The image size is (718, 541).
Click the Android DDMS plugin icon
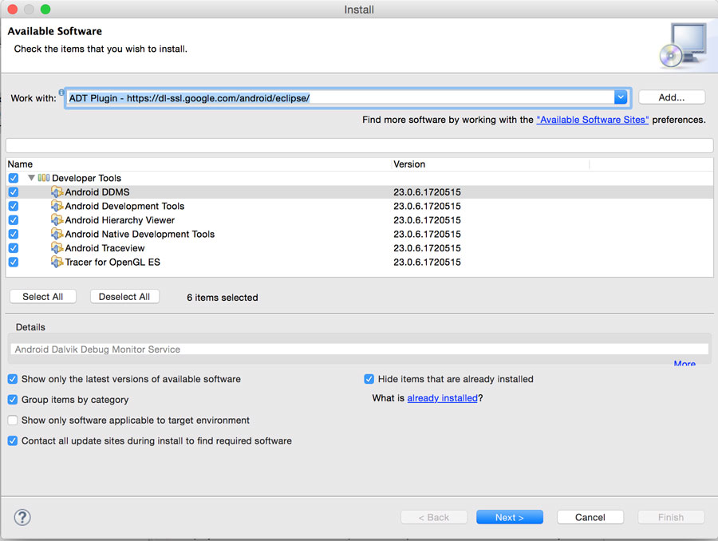click(57, 192)
